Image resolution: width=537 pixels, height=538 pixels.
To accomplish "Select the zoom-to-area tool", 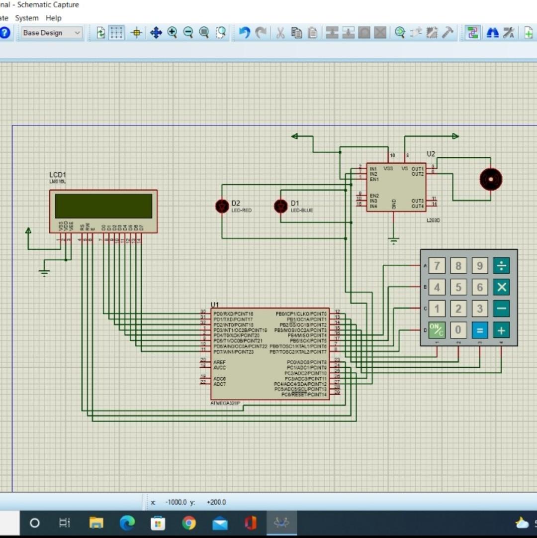I will pos(221,32).
